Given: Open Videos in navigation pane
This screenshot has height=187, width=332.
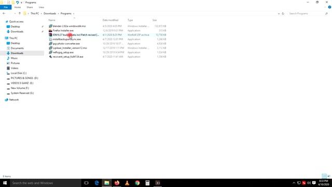Looking at the screenshot, I should [x=15, y=68].
